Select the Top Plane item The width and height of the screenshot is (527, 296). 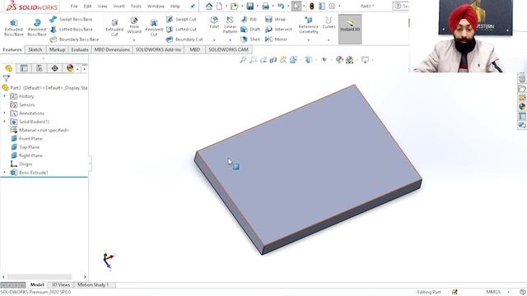click(x=26, y=147)
